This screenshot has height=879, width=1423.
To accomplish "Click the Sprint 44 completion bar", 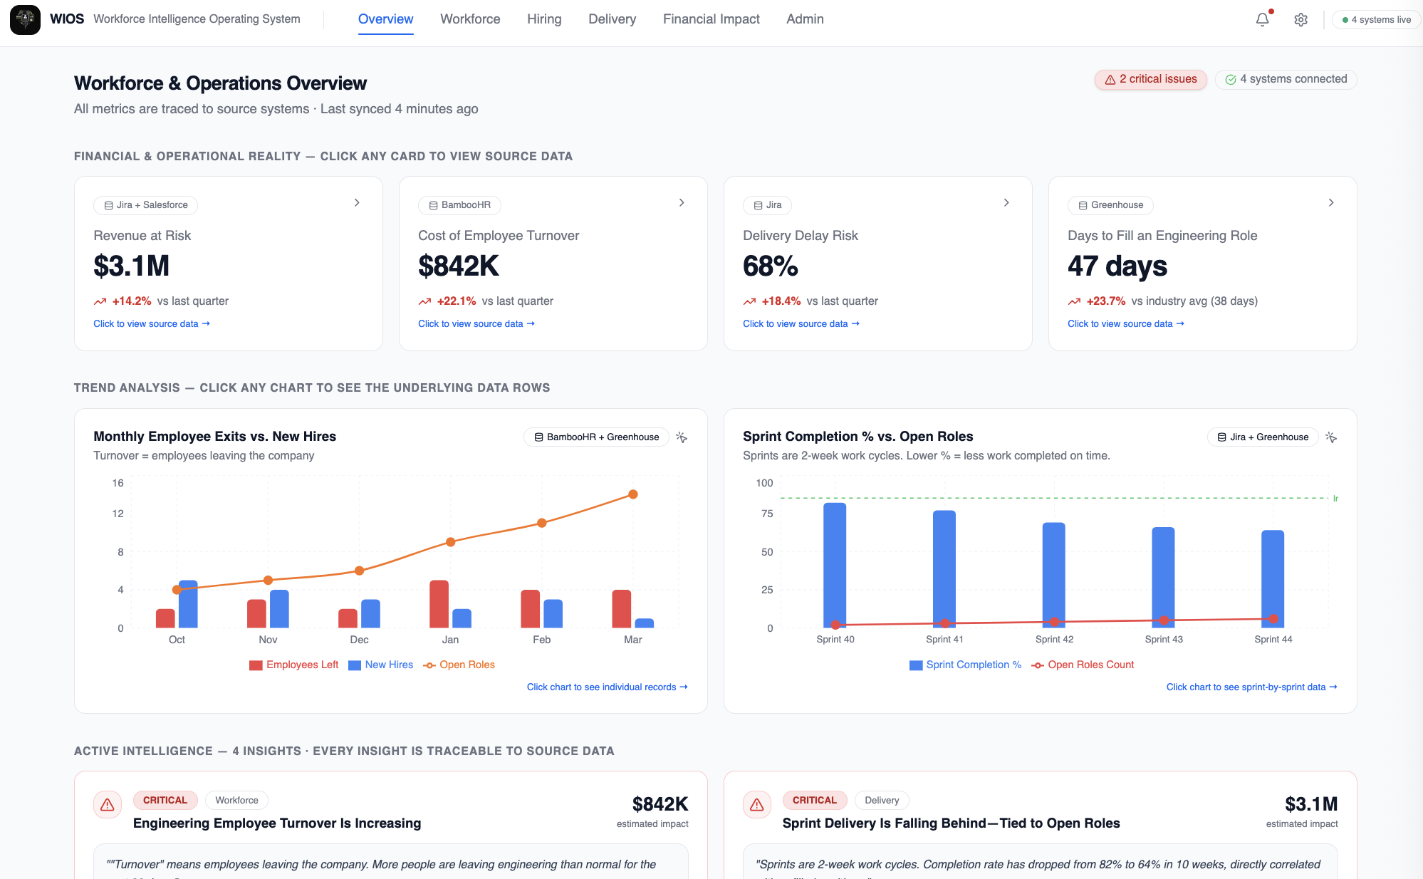I will 1273,578.
